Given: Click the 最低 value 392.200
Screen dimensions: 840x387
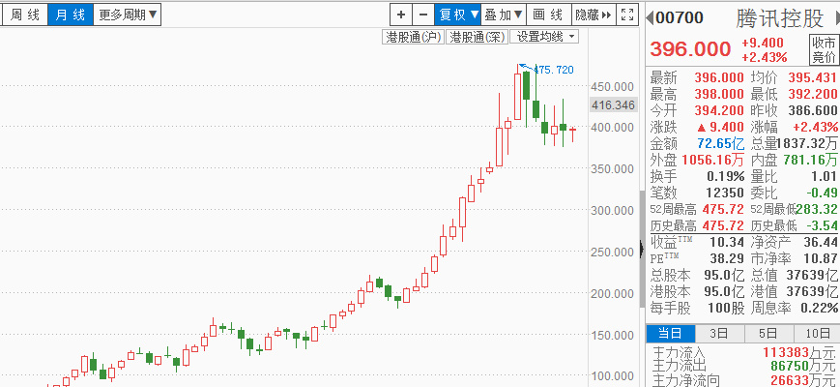Looking at the screenshot, I should pyautogui.click(x=813, y=95).
